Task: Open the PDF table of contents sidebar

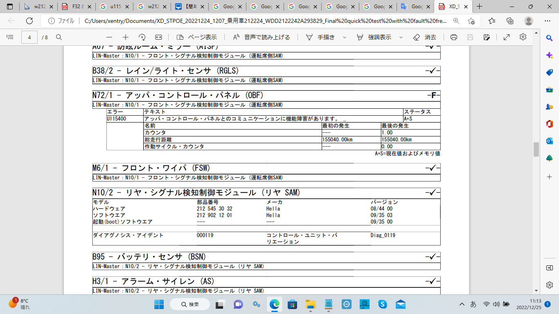Action: pos(10,37)
